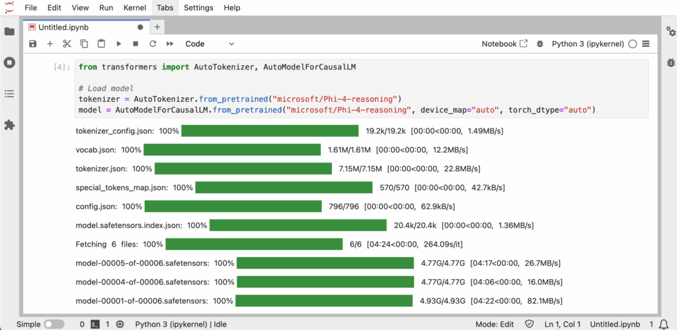Image resolution: width=677 pixels, height=330 pixels.
Task: Show running terminals and kernels panel
Action: (x=9, y=63)
